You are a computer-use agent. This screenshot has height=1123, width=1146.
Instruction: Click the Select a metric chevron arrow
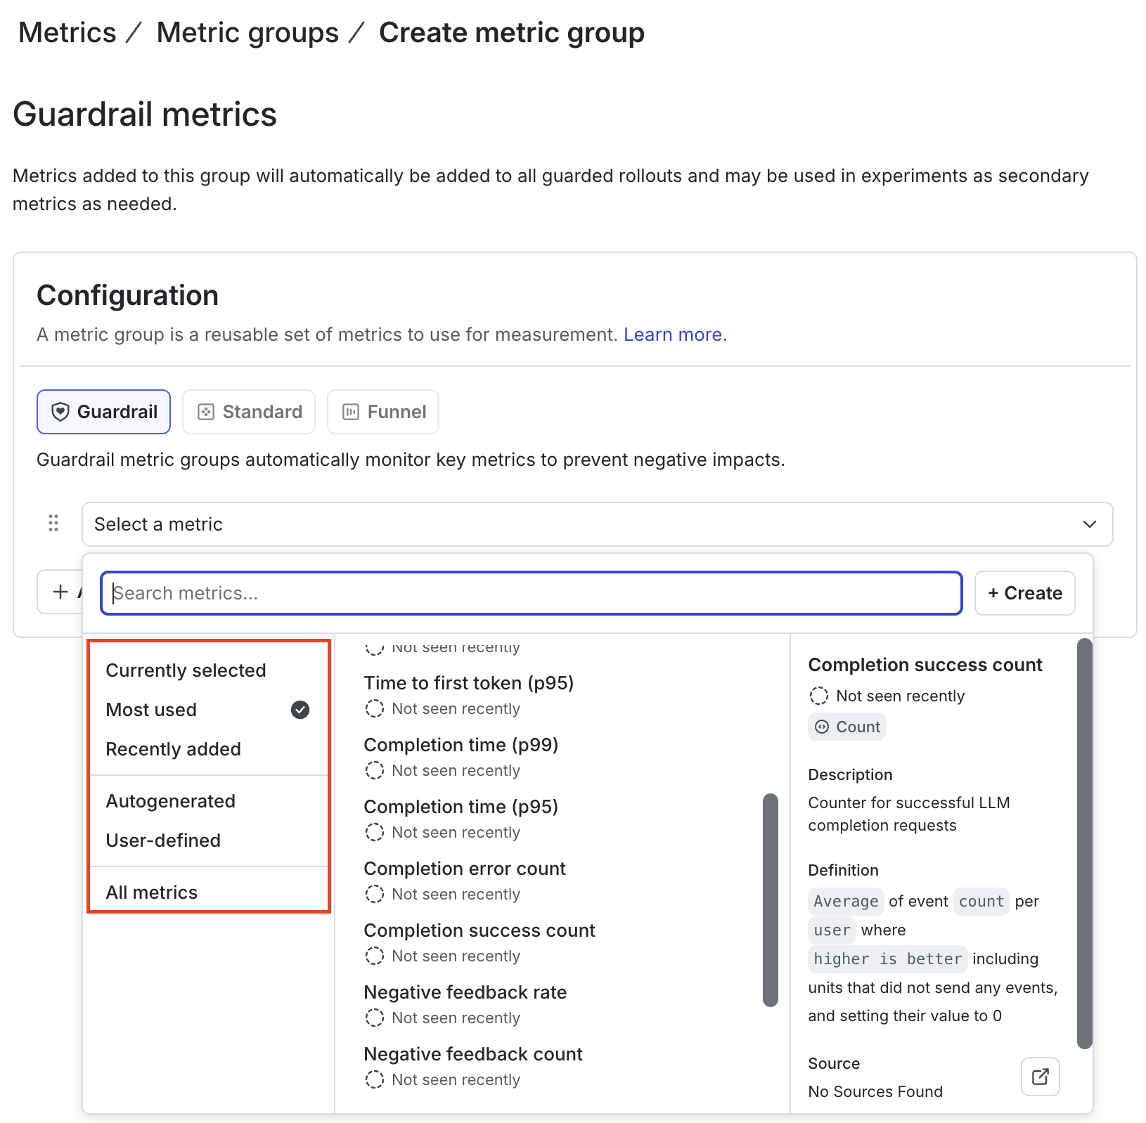(1090, 524)
